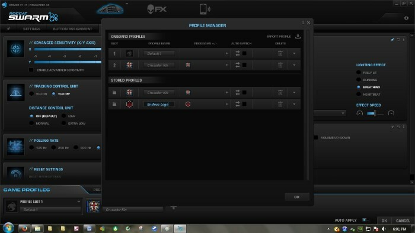Open Firefox from the taskbar
This screenshot has width=415, height=233.
(24, 228)
